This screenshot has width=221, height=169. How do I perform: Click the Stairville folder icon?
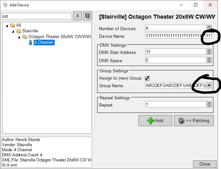(18, 31)
